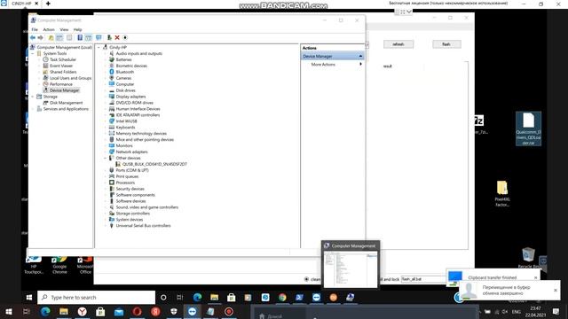The height and width of the screenshot is (319, 568).
Task: Click Chrome icon in remote taskbar
Action: pyautogui.click(x=282, y=298)
